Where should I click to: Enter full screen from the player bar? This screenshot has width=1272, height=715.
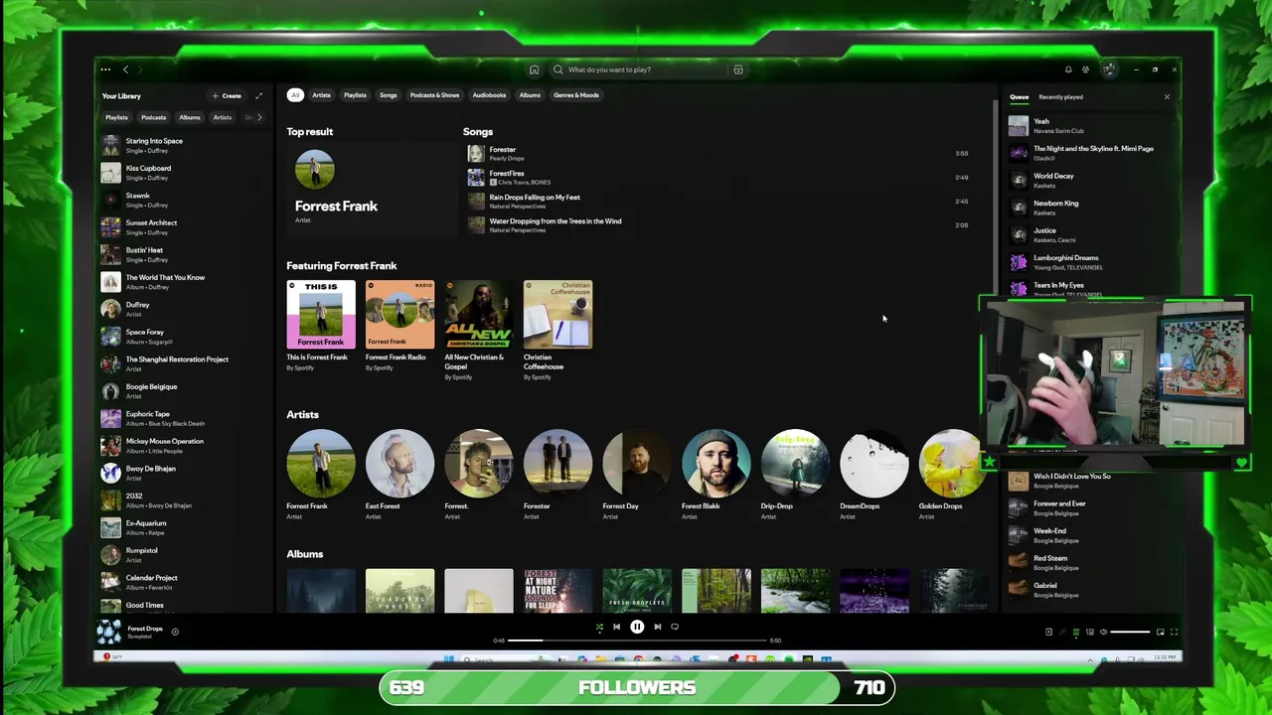pyautogui.click(x=1174, y=632)
